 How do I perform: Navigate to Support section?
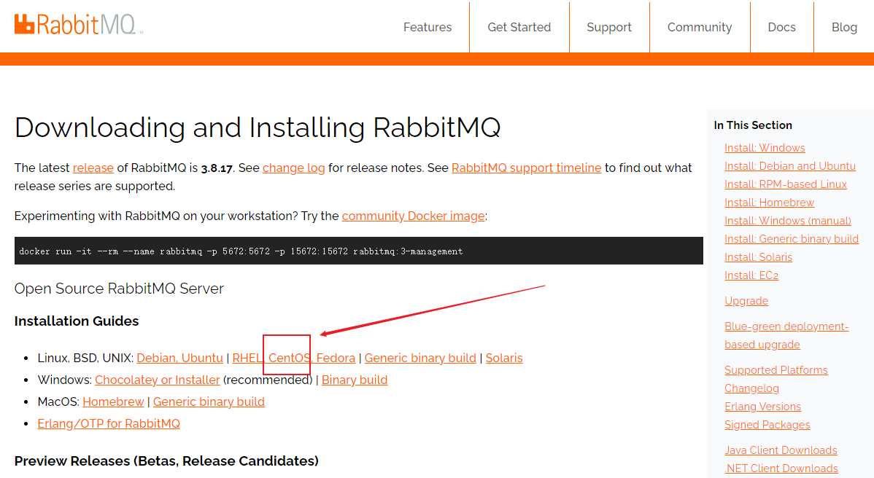tap(609, 27)
